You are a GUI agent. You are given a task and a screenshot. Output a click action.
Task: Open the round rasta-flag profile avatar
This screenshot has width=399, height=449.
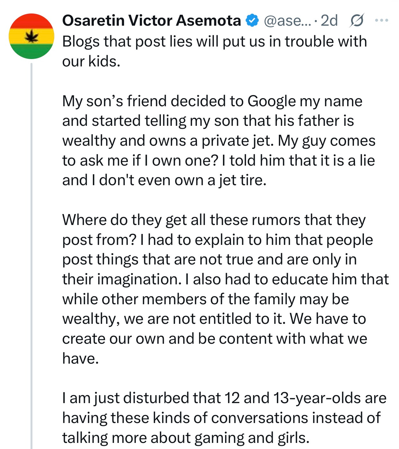31,36
